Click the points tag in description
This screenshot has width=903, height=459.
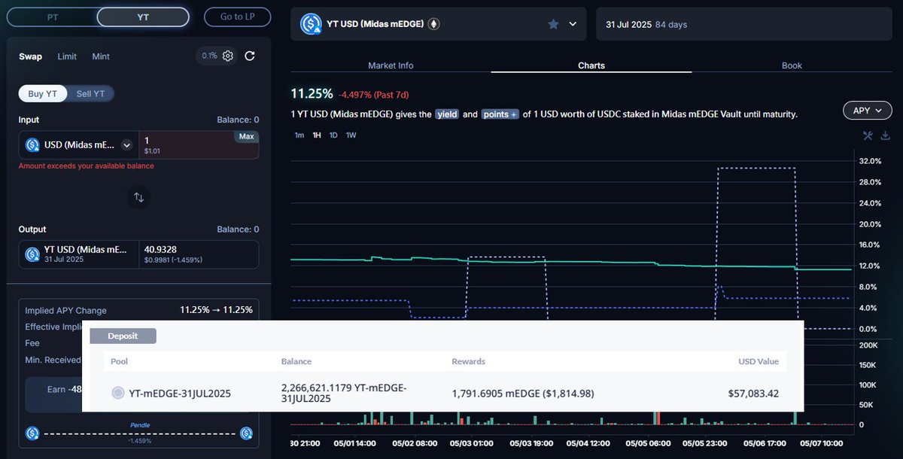click(x=500, y=114)
